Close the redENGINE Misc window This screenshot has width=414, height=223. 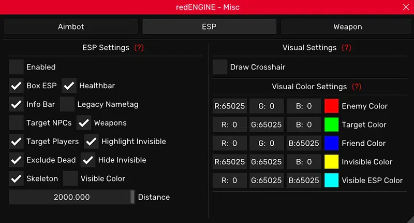pyautogui.click(x=406, y=7)
